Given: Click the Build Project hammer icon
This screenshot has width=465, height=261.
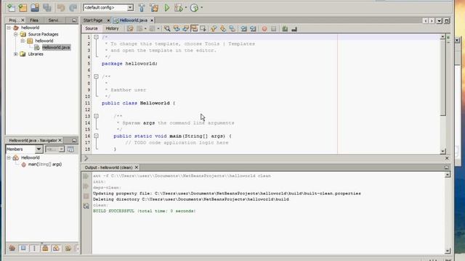Looking at the screenshot, I should pos(142,8).
